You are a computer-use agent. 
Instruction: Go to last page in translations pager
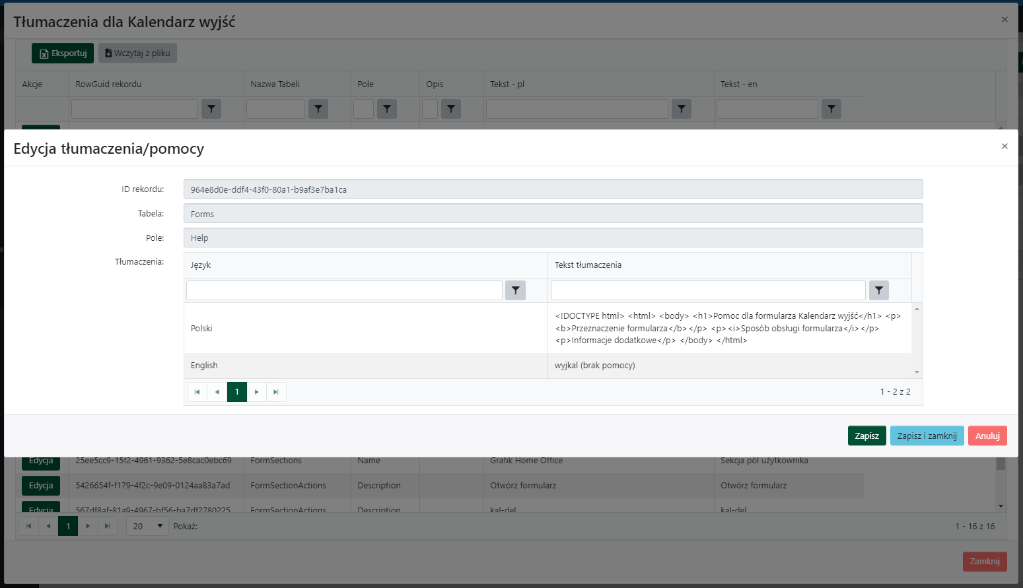276,392
